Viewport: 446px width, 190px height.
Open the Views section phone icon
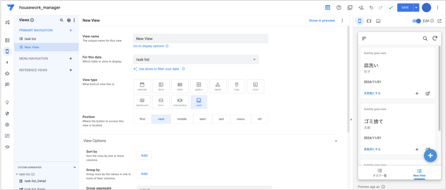(7, 51)
